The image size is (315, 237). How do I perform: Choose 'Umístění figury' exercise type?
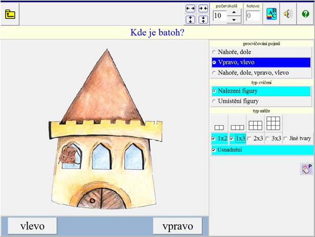coord(214,101)
